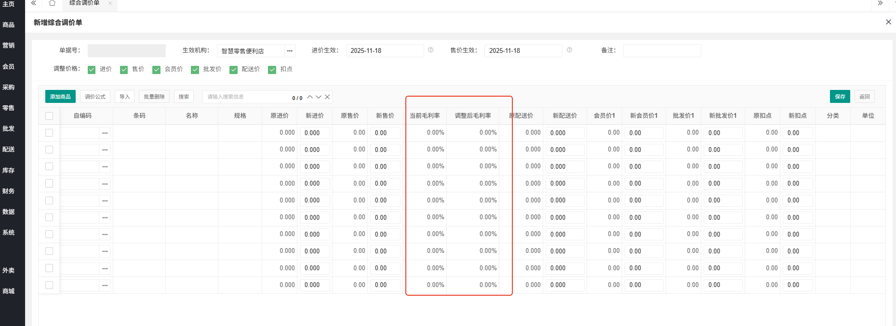Toggle 配送价 checkbox
Viewport: 896px width, 326px height.
(x=233, y=70)
